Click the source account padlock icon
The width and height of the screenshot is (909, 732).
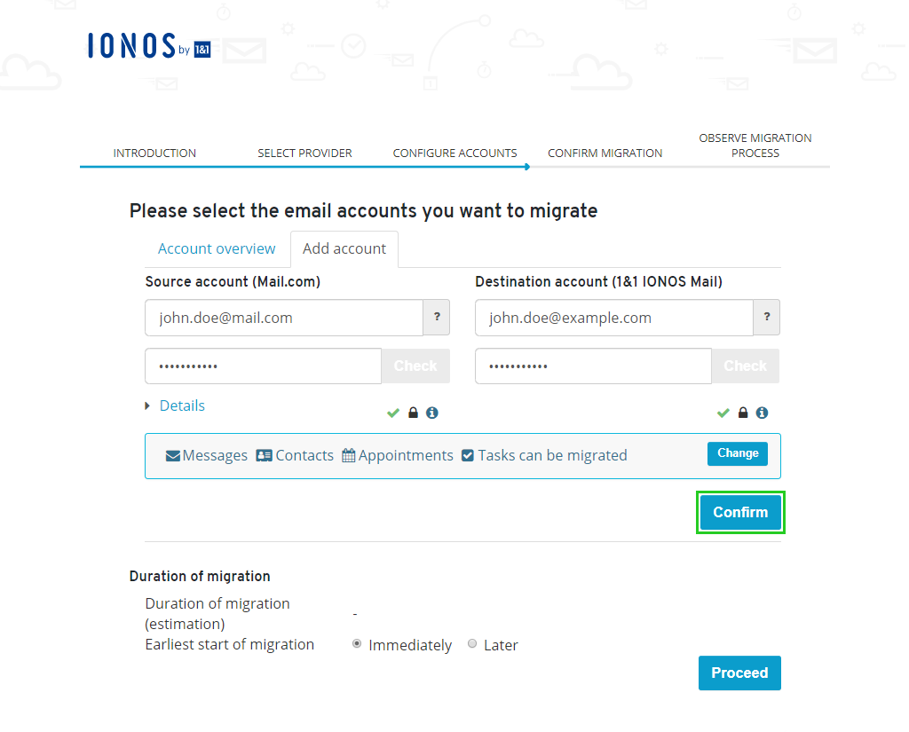click(x=413, y=413)
